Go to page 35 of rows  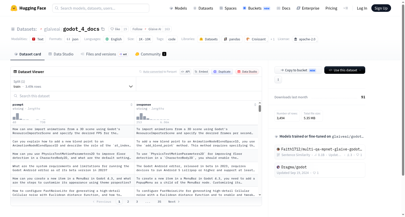coord(159,202)
